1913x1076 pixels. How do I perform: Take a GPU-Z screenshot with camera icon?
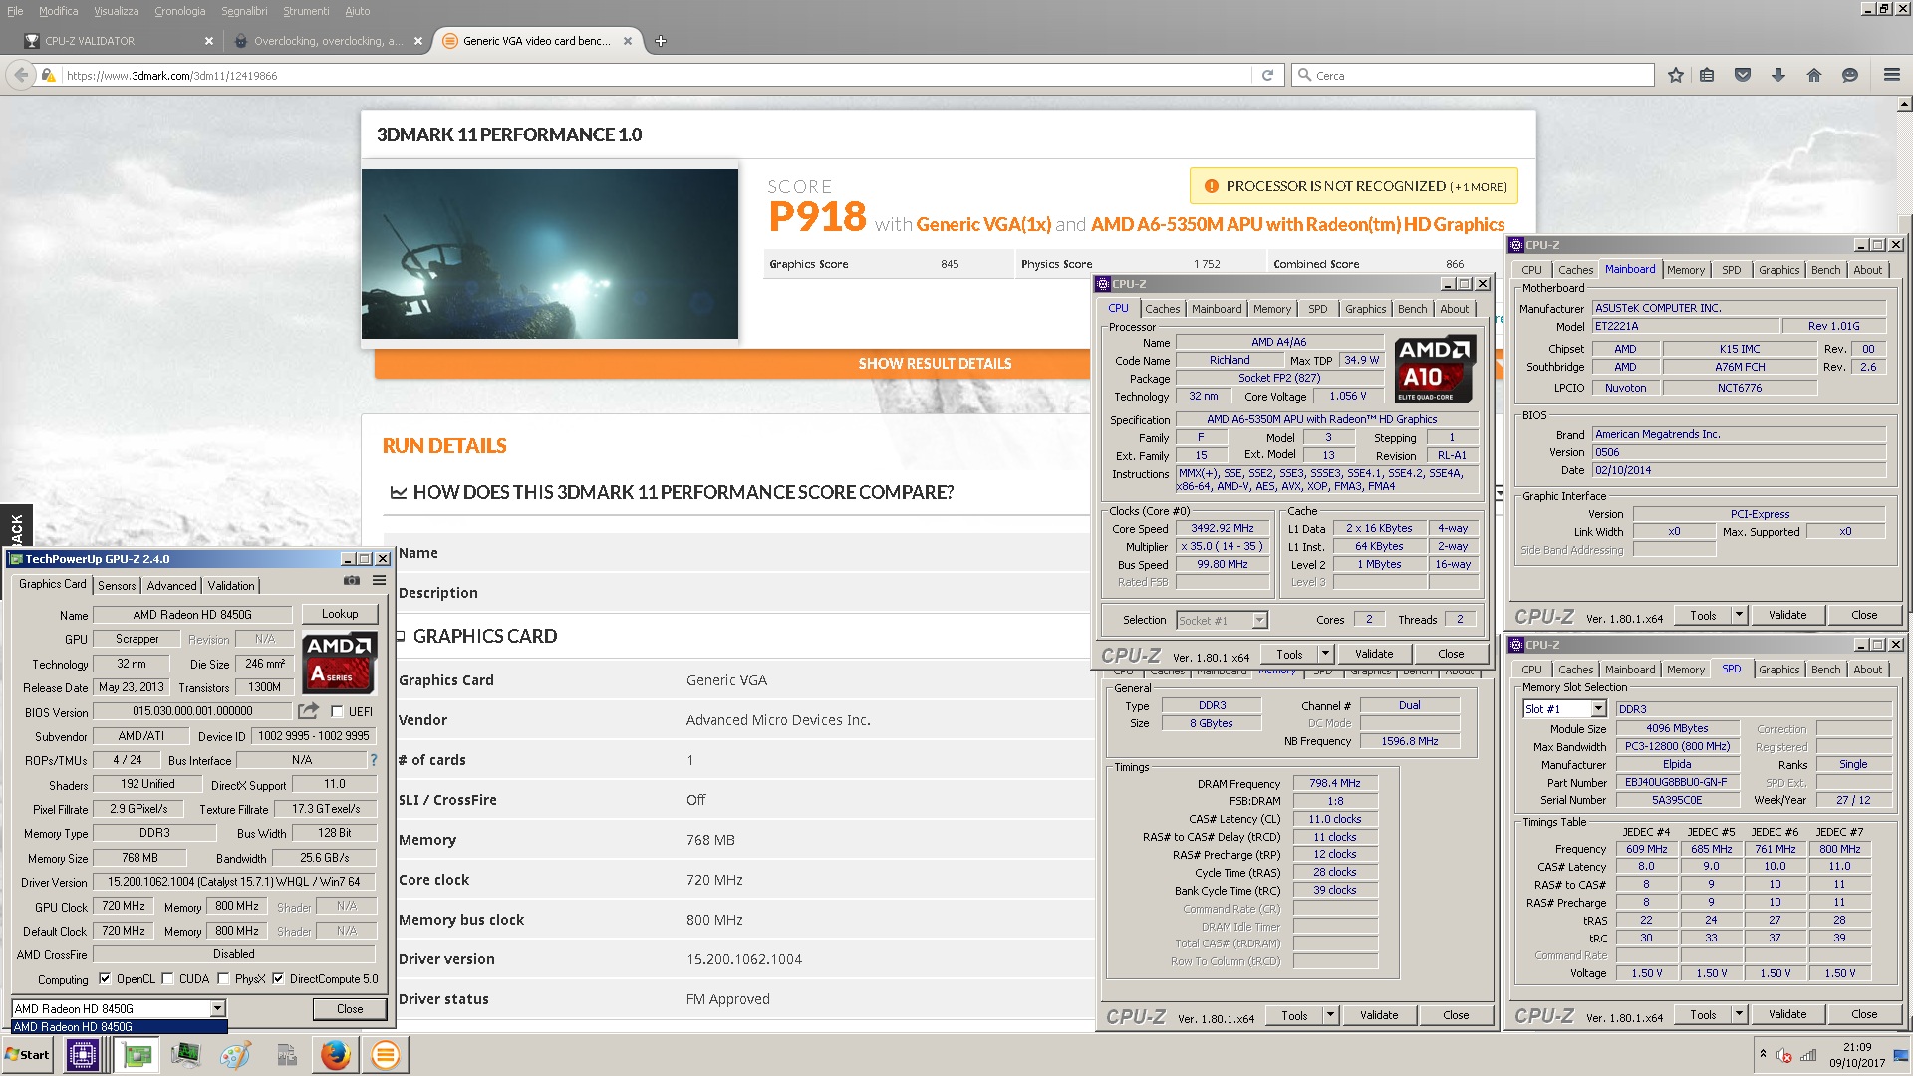(352, 580)
